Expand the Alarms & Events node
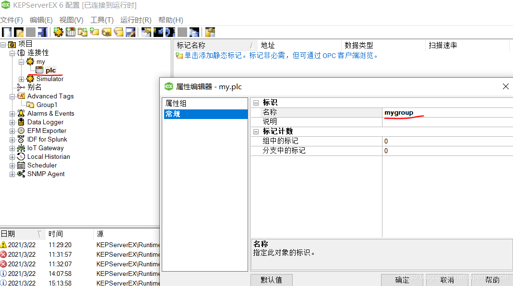513x286 pixels. click(12, 114)
